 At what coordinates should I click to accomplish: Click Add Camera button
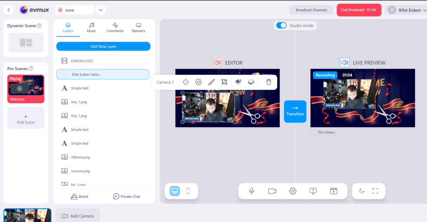coord(78,216)
